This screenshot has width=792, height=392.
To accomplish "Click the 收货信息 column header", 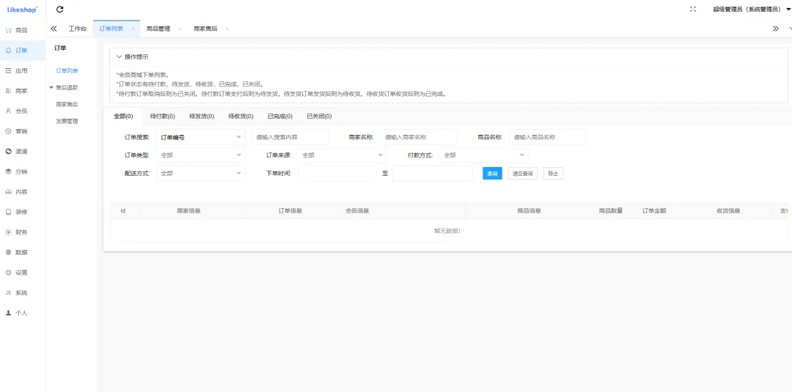I will coord(728,211).
